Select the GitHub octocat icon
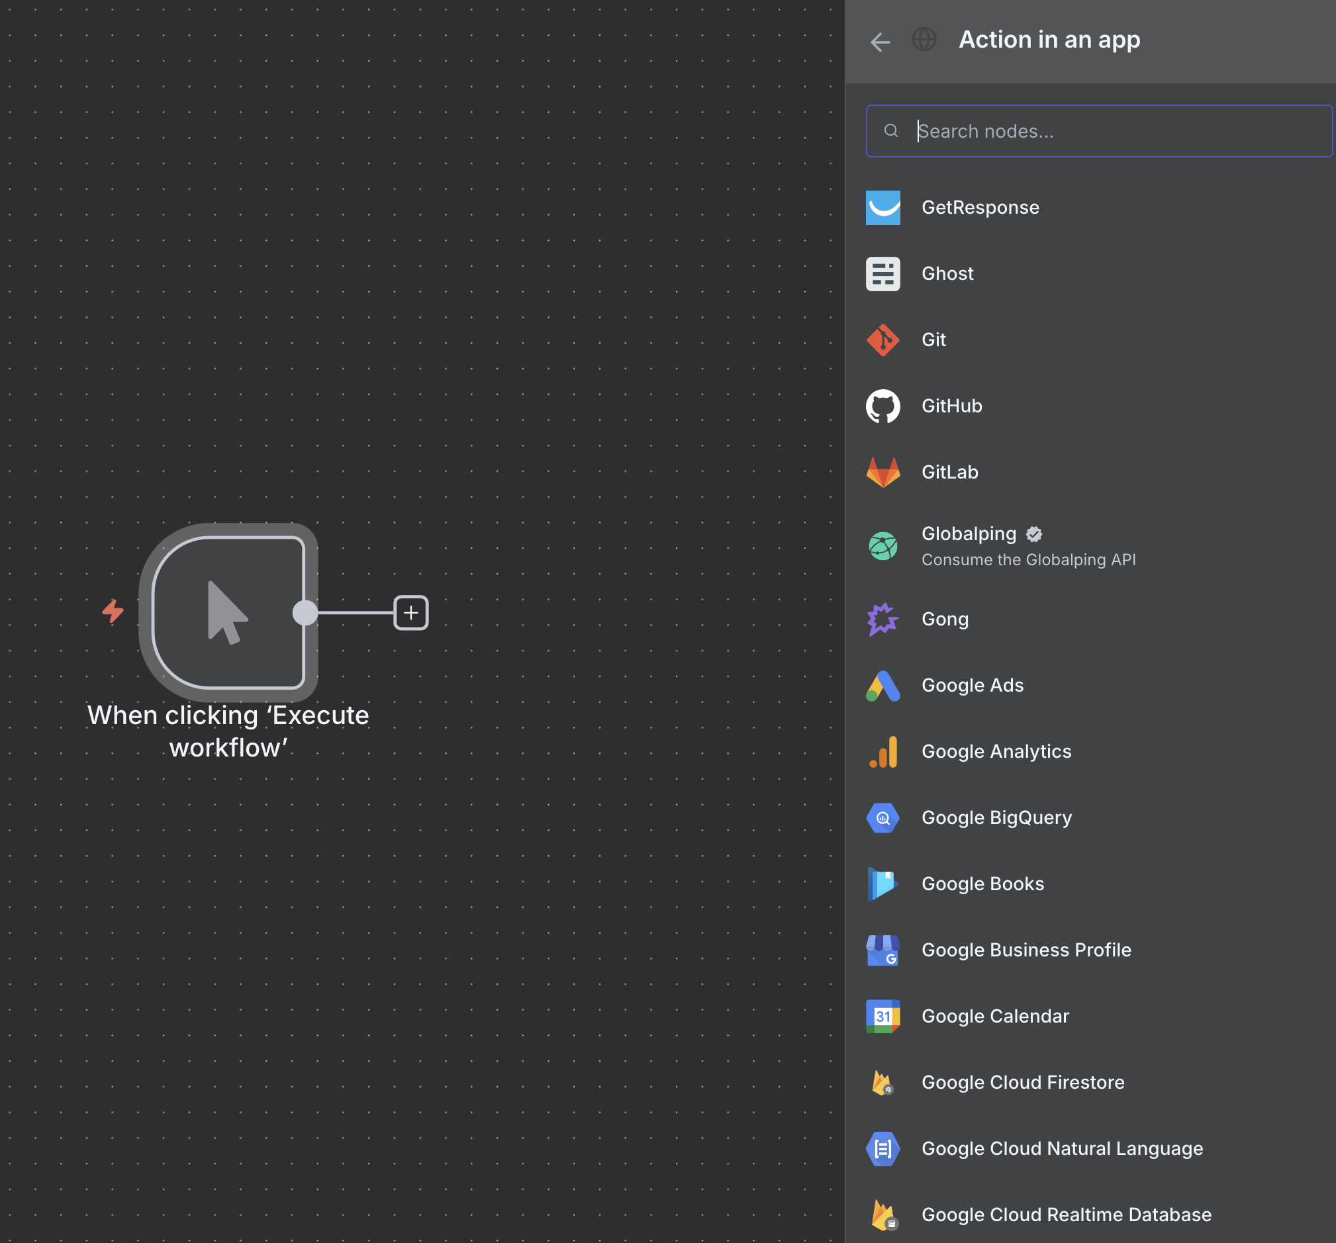1336x1243 pixels. tap(883, 406)
